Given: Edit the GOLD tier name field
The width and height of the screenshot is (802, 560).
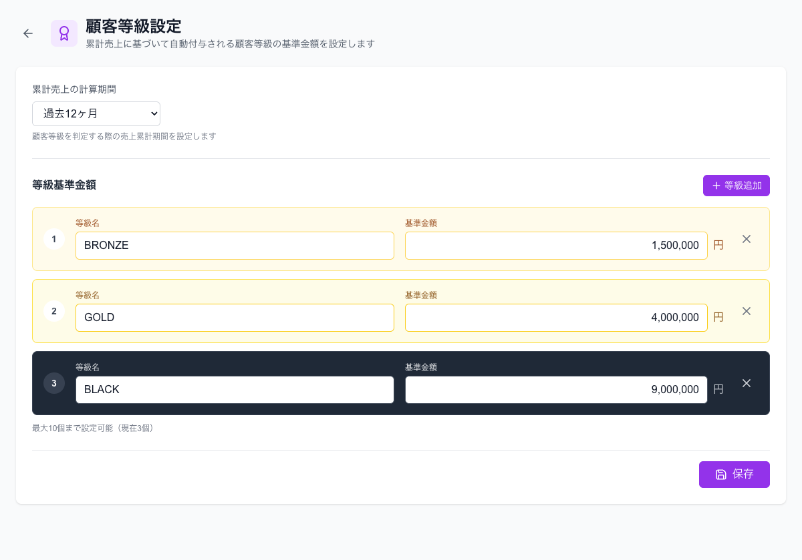Looking at the screenshot, I should (235, 318).
